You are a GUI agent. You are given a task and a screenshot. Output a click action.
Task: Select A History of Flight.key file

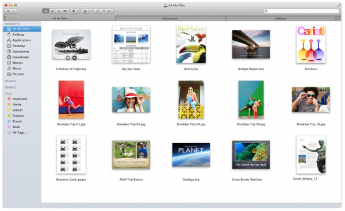pyautogui.click(x=71, y=44)
